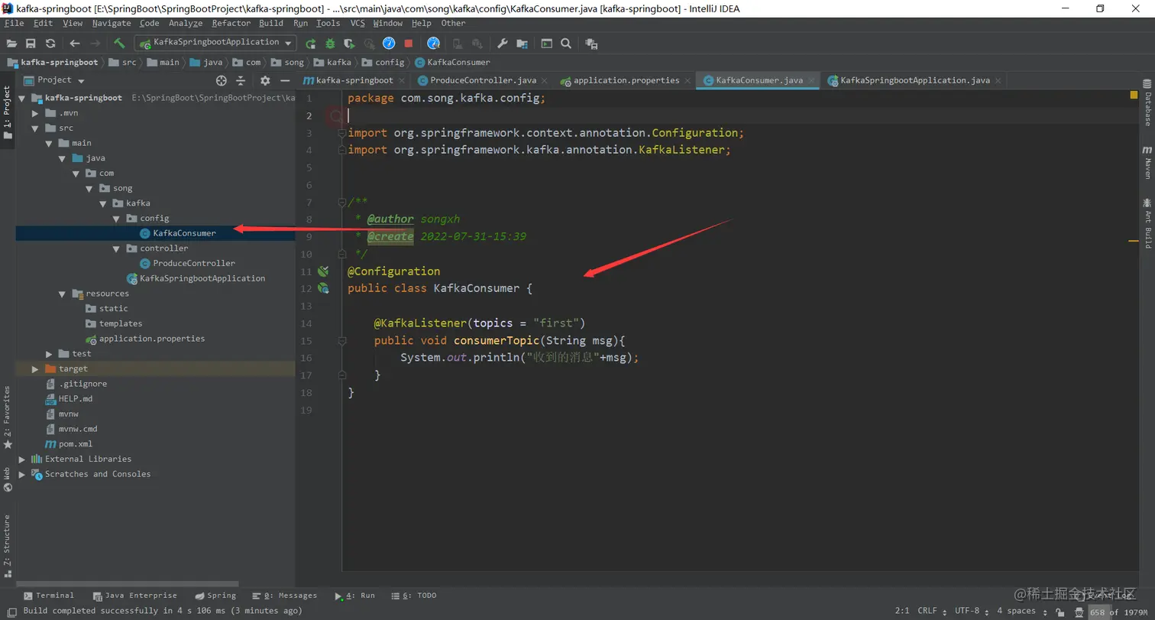
Task: Open the Java Enterprise tool window
Action: (x=134, y=596)
